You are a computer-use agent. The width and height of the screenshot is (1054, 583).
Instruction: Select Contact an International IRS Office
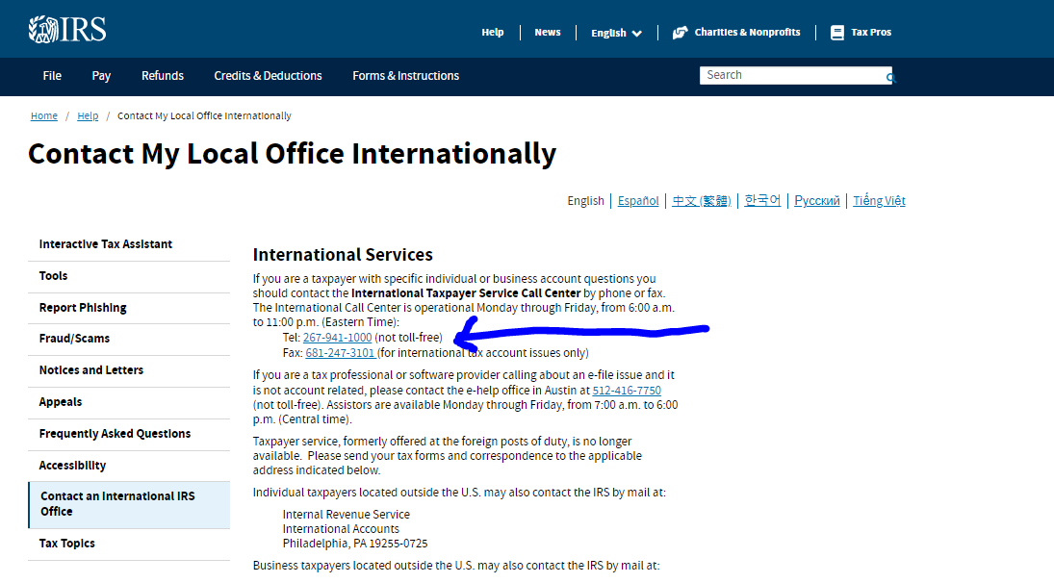tap(129, 504)
